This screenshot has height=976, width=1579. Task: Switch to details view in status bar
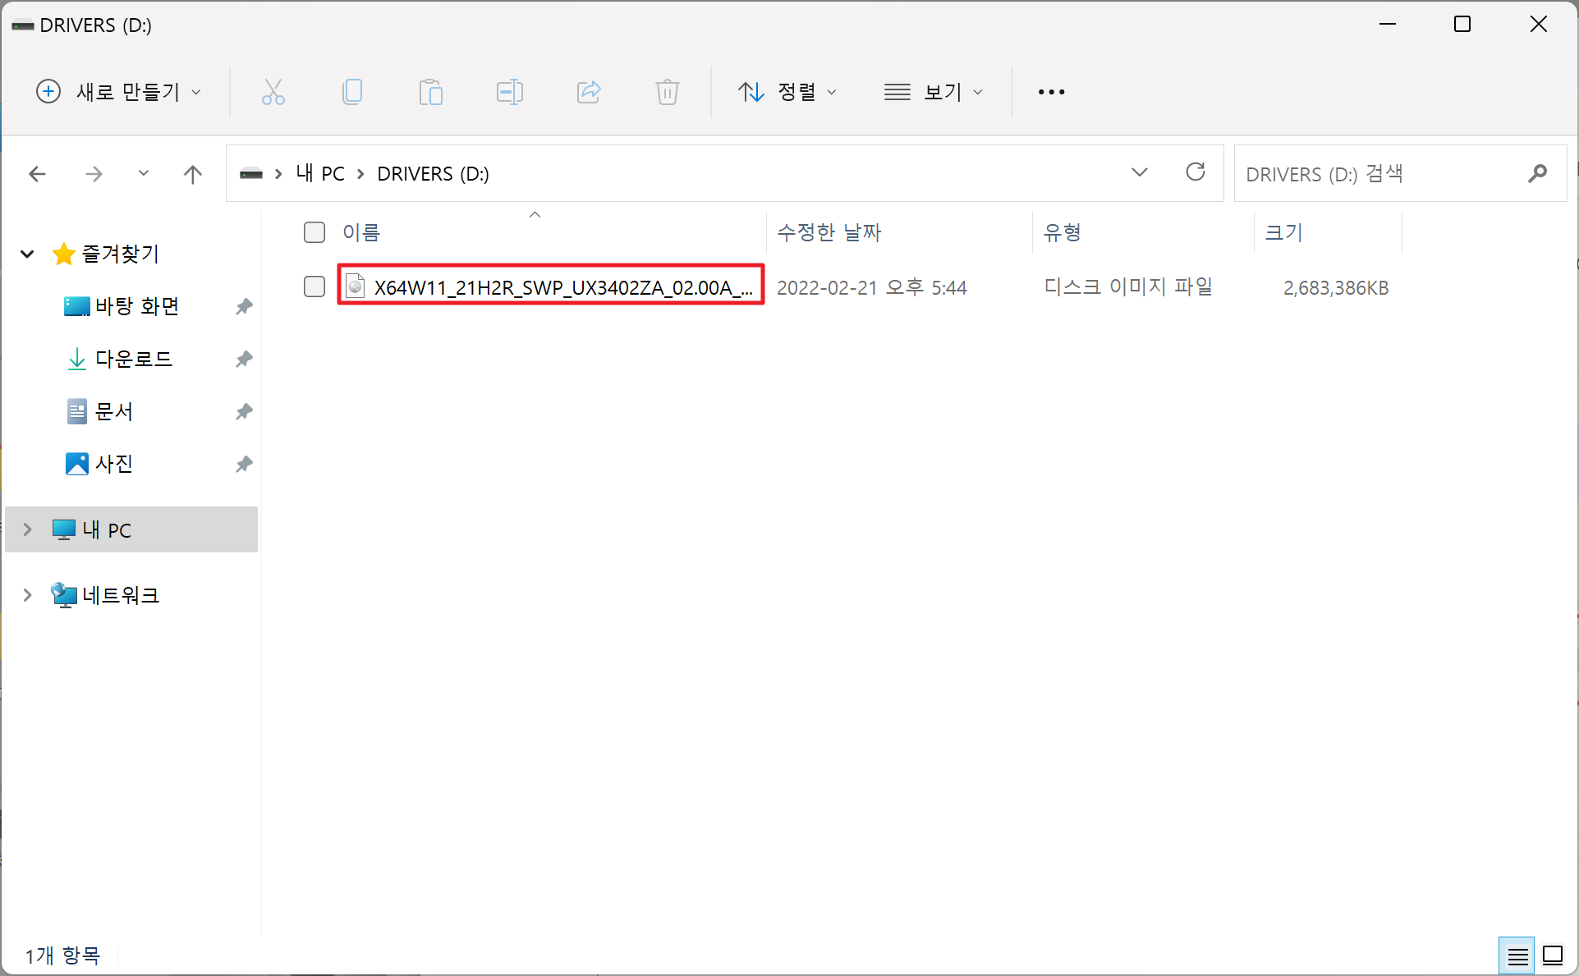click(1517, 955)
